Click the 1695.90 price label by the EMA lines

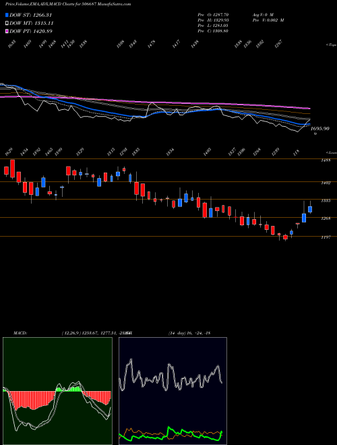pos(320,129)
